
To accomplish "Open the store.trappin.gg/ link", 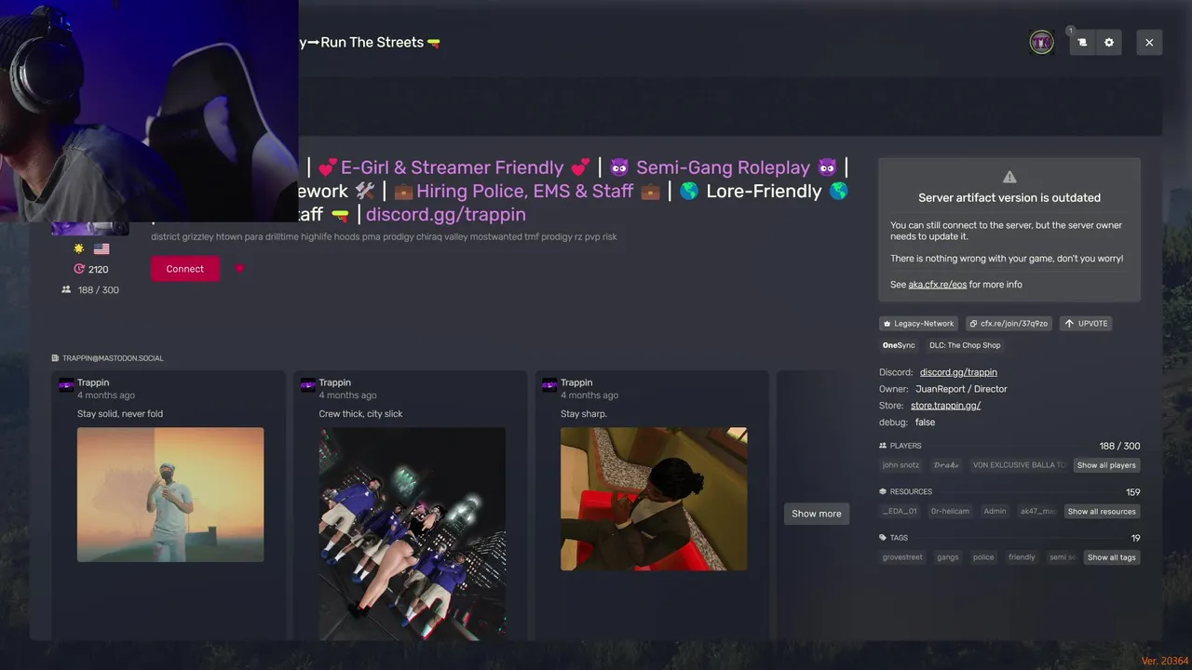I will click(945, 406).
